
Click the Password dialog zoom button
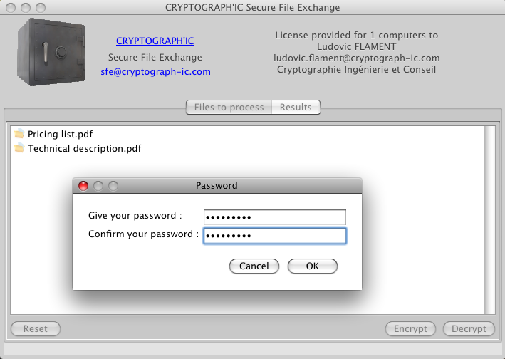[113, 186]
